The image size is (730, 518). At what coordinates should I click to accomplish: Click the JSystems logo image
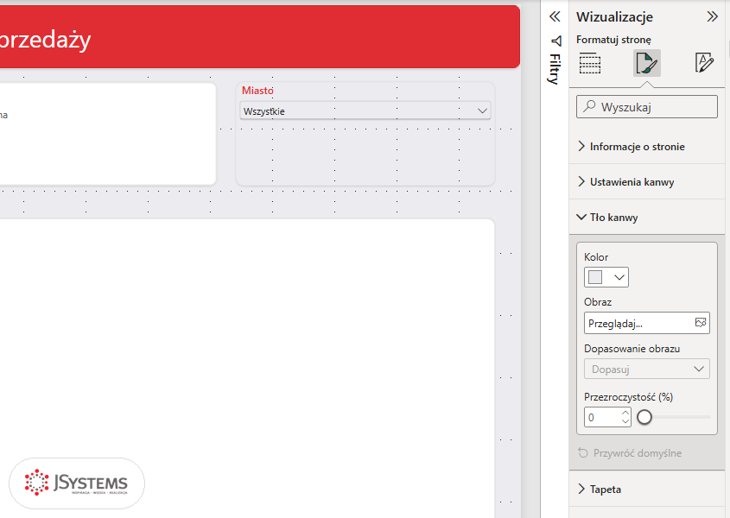[x=77, y=483]
